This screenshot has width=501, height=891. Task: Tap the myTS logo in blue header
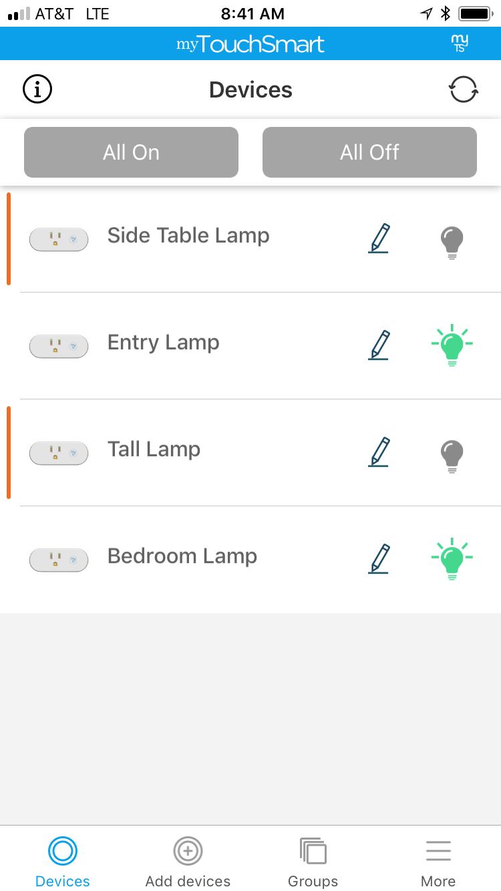[460, 43]
